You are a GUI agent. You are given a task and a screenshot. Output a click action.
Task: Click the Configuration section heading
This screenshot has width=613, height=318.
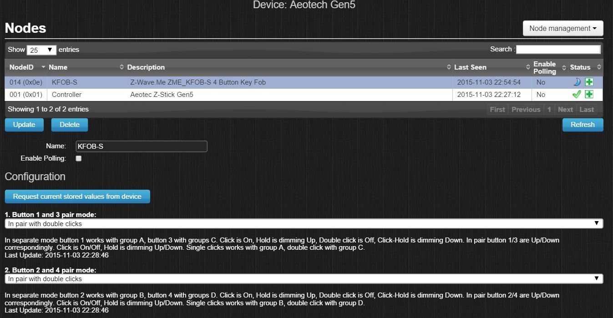35,177
